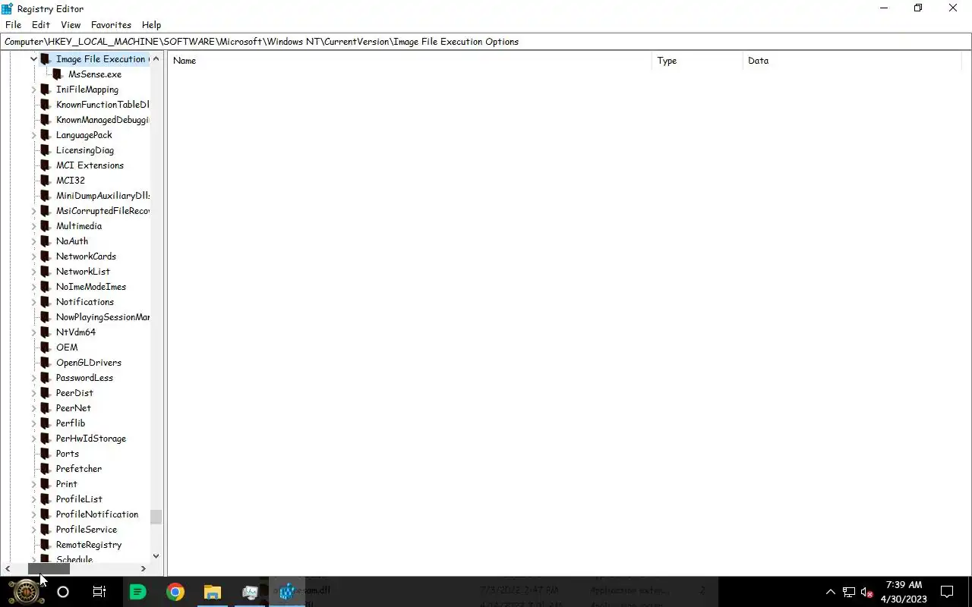The height and width of the screenshot is (607, 972).
Task: Expand the NtVdm64 key
Action: [33, 332]
